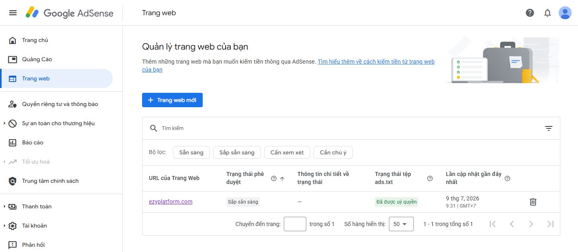Click the Sự an toàn block icon
578x252 pixels.
12,123
